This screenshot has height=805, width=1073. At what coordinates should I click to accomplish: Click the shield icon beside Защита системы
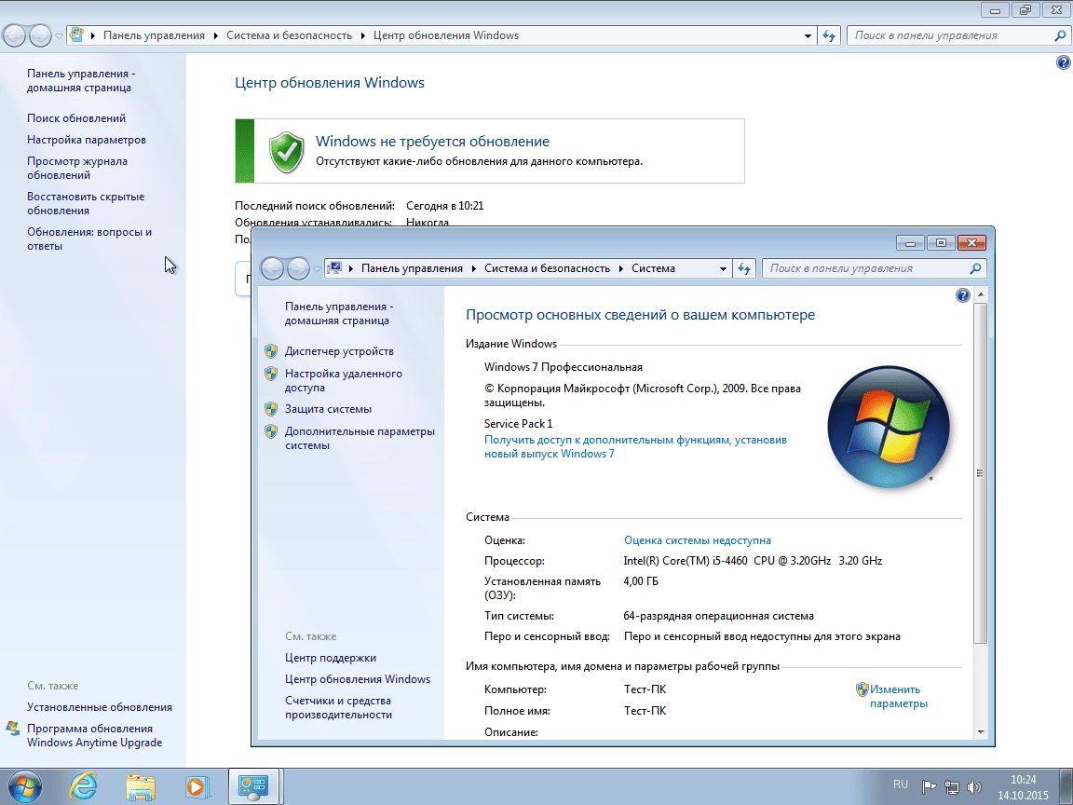271,409
